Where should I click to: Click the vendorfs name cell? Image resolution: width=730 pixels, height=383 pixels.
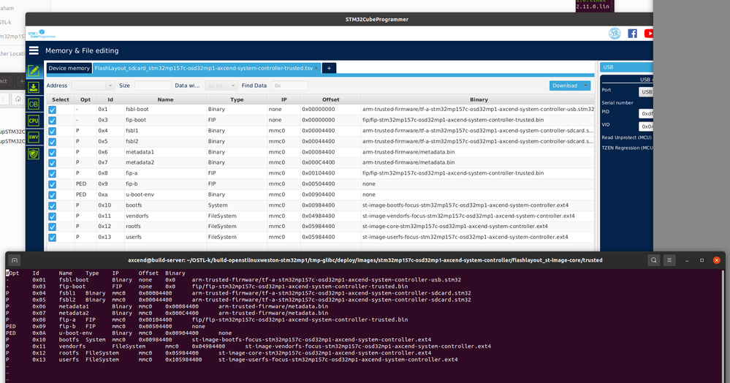(x=165, y=216)
